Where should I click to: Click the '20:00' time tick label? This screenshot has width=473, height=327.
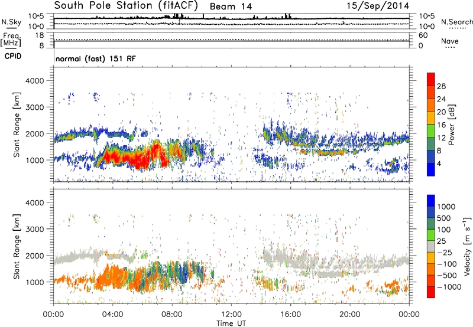click(349, 315)
